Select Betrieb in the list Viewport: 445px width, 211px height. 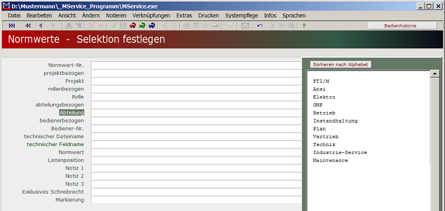pyautogui.click(x=324, y=113)
